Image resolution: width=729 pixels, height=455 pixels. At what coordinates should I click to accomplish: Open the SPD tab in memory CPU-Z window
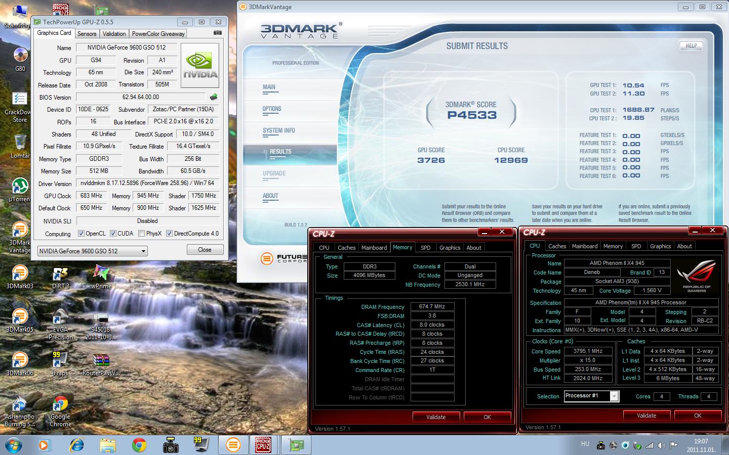pos(425,248)
